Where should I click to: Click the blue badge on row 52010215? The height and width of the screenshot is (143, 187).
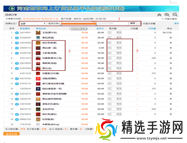pyautogui.click(x=17, y=94)
